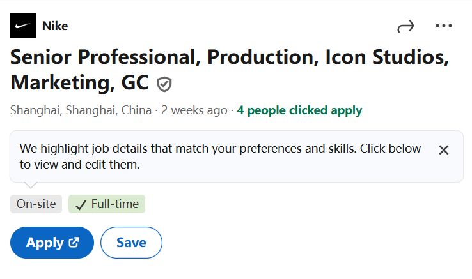
Task: Click the "We highlight job details" tip message
Action: [220, 156]
